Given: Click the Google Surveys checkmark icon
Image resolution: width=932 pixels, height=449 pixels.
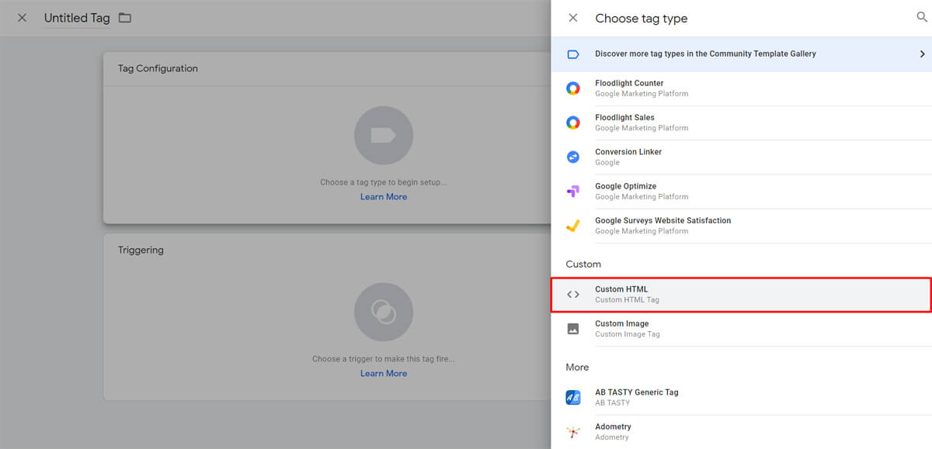Looking at the screenshot, I should (x=573, y=226).
